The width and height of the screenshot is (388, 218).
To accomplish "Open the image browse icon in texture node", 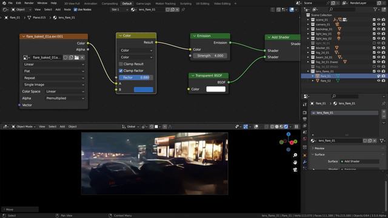I will (x=26, y=58).
